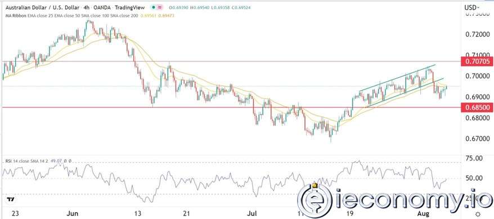Click the 75.00 RSI axis value
Viewport: 494px width, 219px height.
click(475, 158)
